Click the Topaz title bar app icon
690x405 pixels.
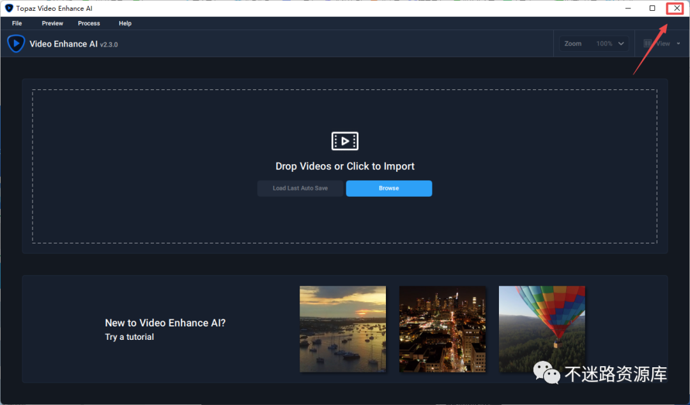pos(9,8)
